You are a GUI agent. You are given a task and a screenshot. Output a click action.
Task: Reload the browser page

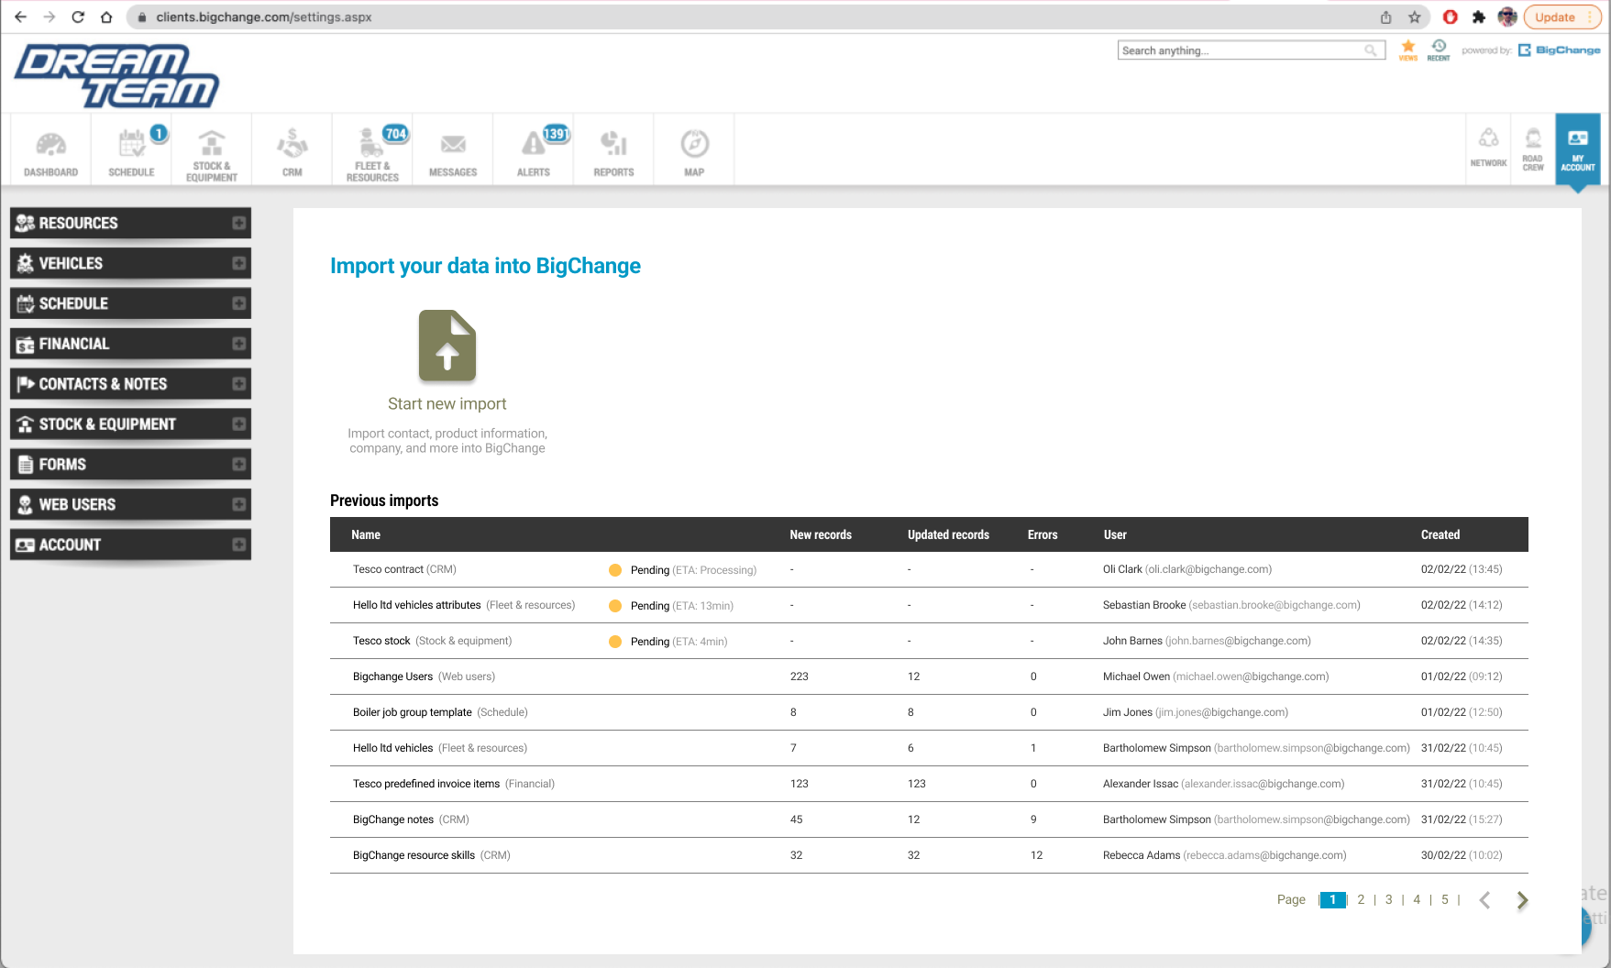[x=78, y=16]
